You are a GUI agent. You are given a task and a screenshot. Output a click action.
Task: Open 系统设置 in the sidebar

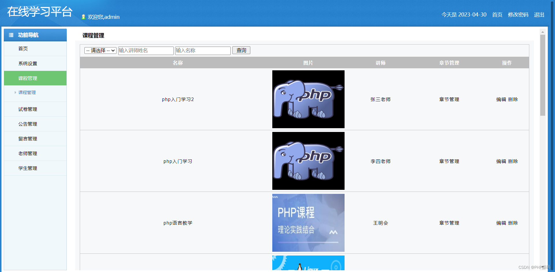35,63
